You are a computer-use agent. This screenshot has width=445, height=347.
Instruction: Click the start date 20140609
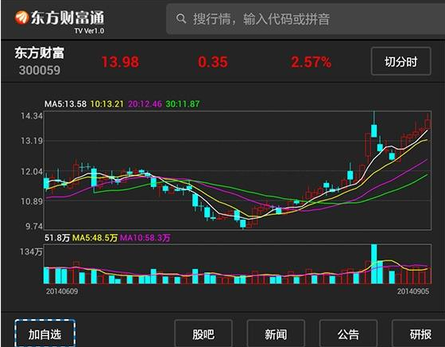[x=62, y=291]
